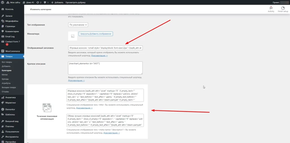Open Все товары submenu item
The width and height of the screenshot is (290, 143).
pyautogui.click(x=7, y=62)
